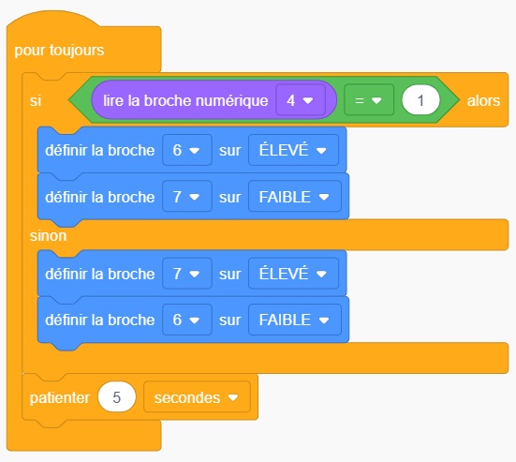Open pin 6 dropdown in last définir block
Viewport: 516px width, 462px height.
pyautogui.click(x=187, y=320)
